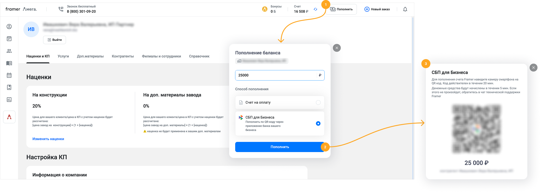This screenshot has height=194, width=542.
Task: Open notifications bell icon
Action: point(405,9)
